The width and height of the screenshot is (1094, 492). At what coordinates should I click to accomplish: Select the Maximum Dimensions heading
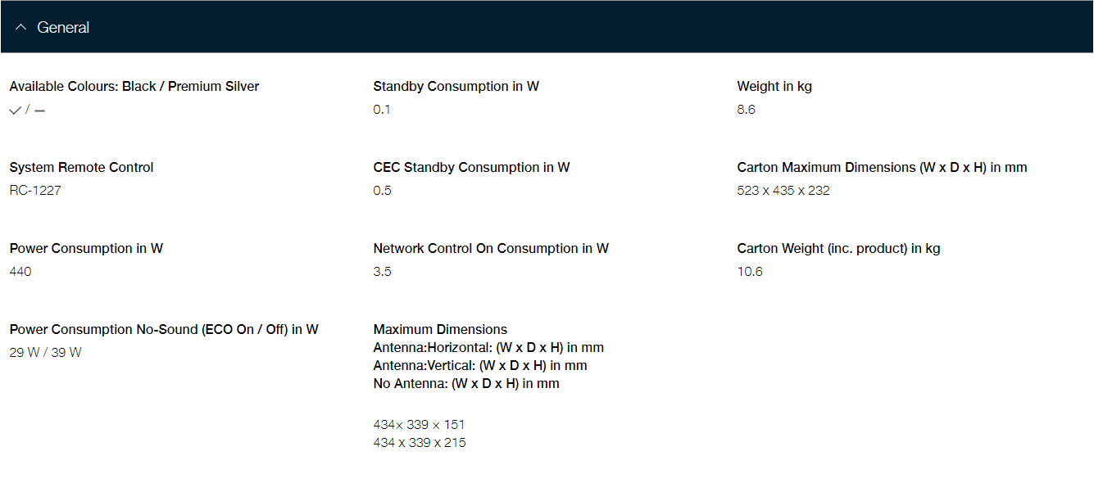click(440, 330)
